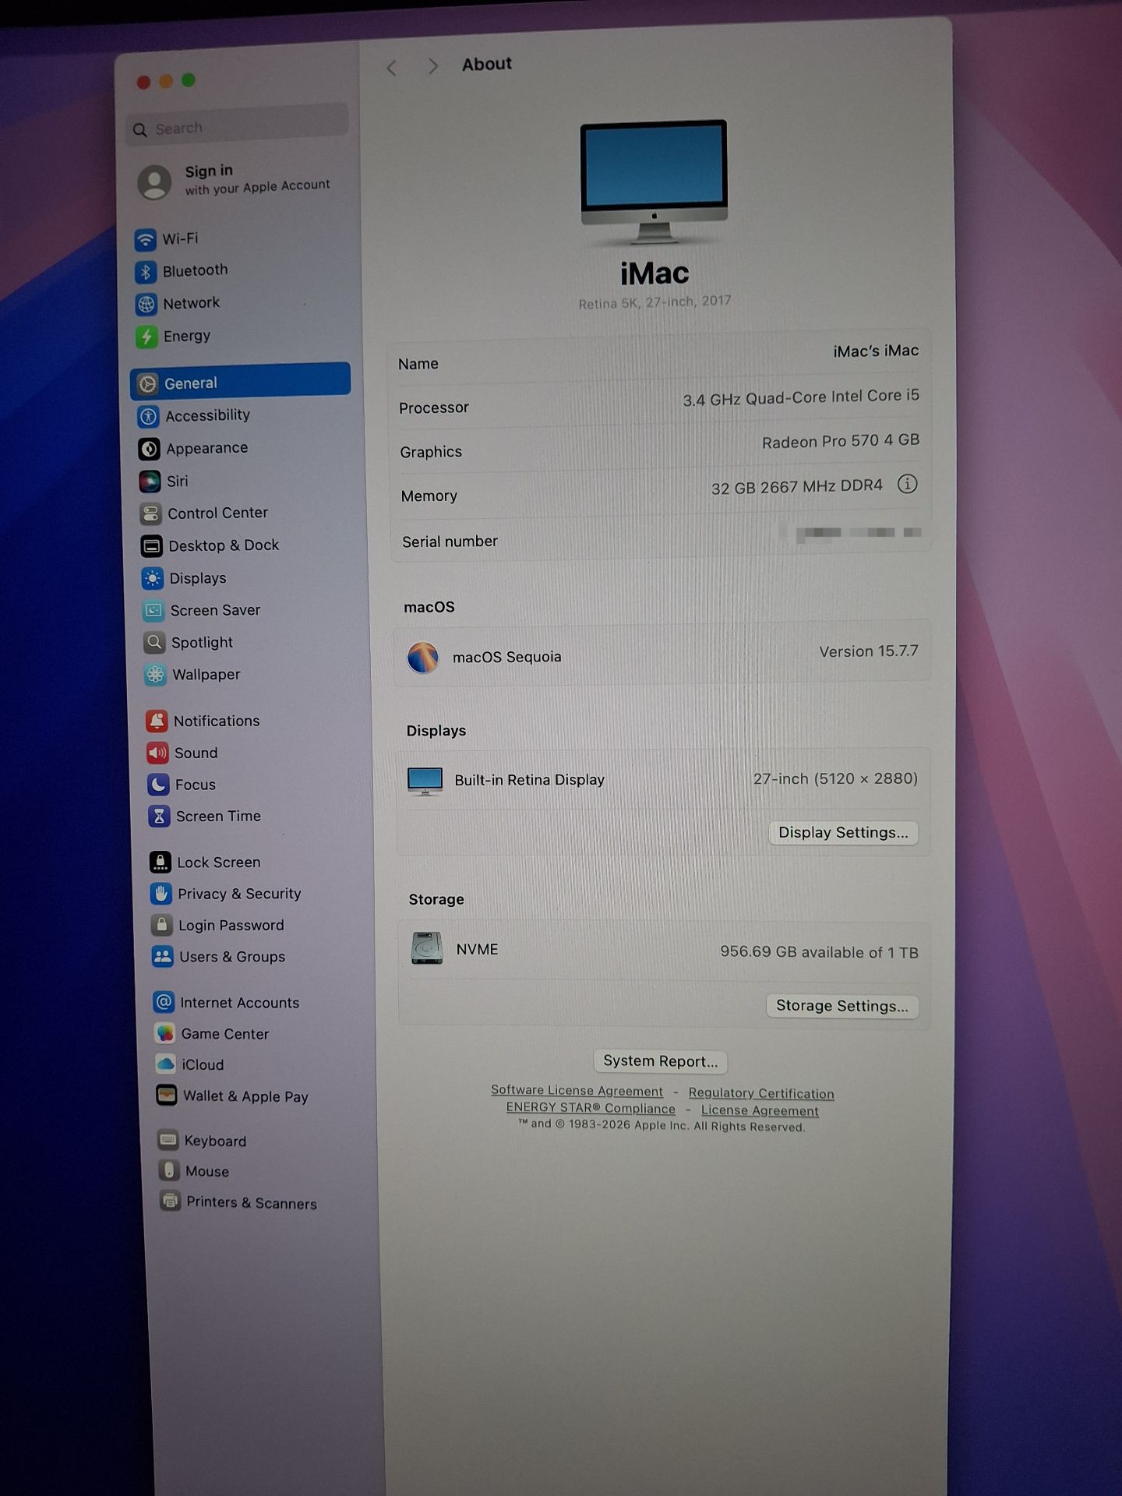
Task: Open Display Settings button
Action: 844,833
